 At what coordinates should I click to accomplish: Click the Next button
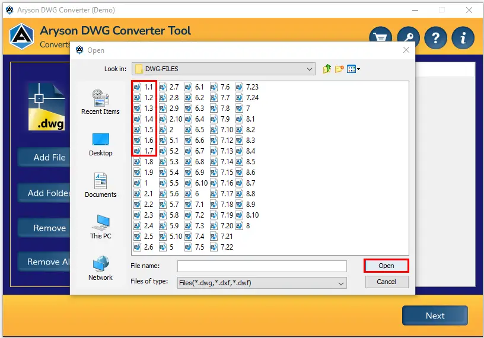(435, 315)
